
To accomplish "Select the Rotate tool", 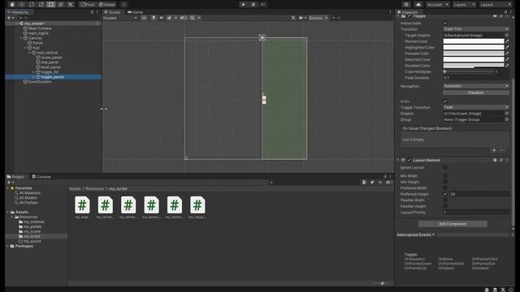I will (32, 5).
